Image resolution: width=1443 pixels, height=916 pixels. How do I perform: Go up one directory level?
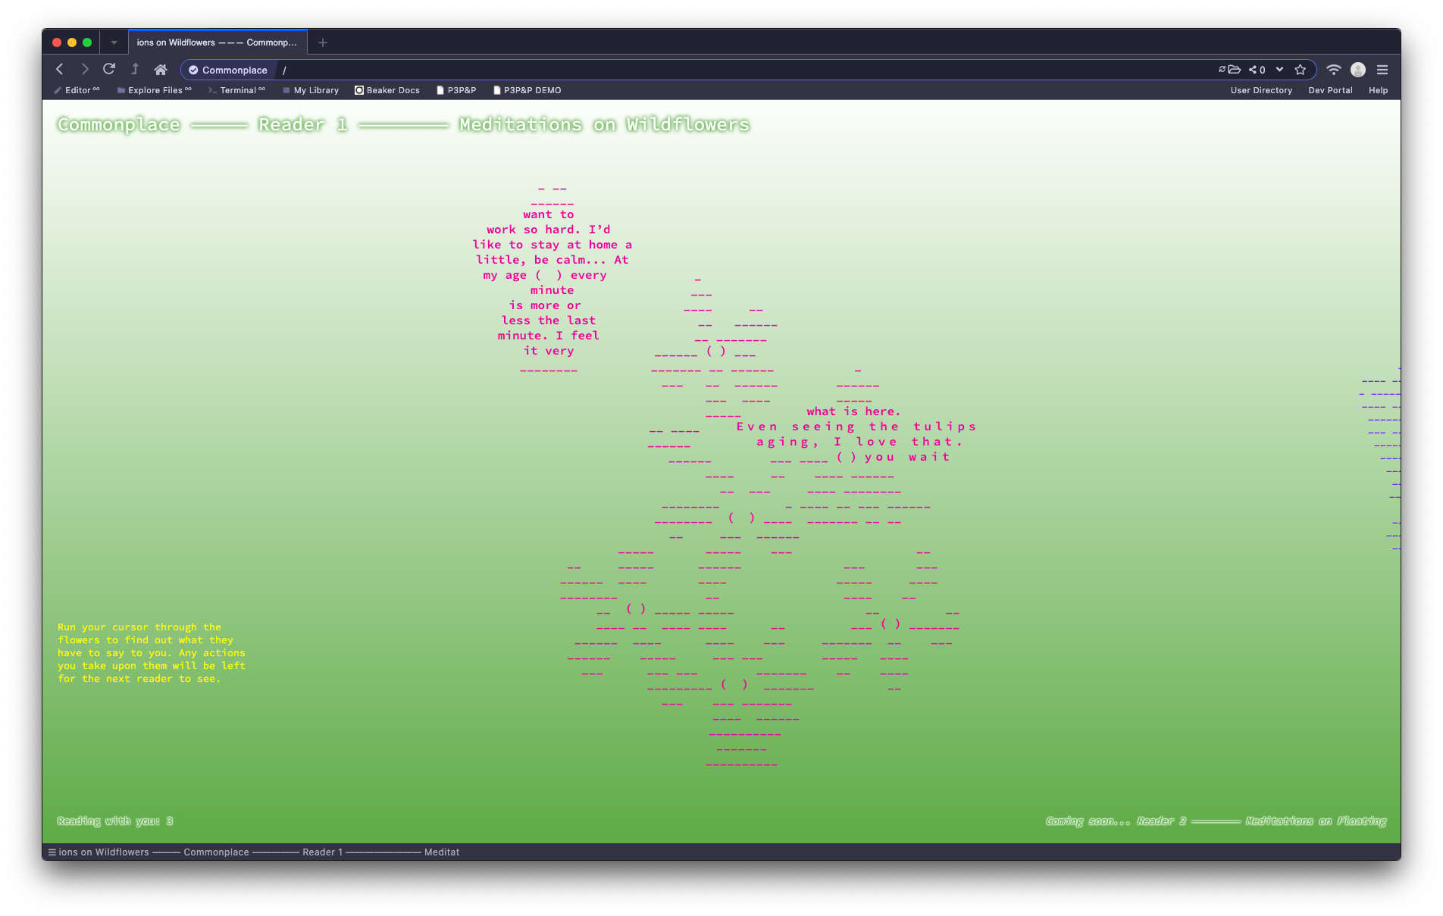[135, 69]
